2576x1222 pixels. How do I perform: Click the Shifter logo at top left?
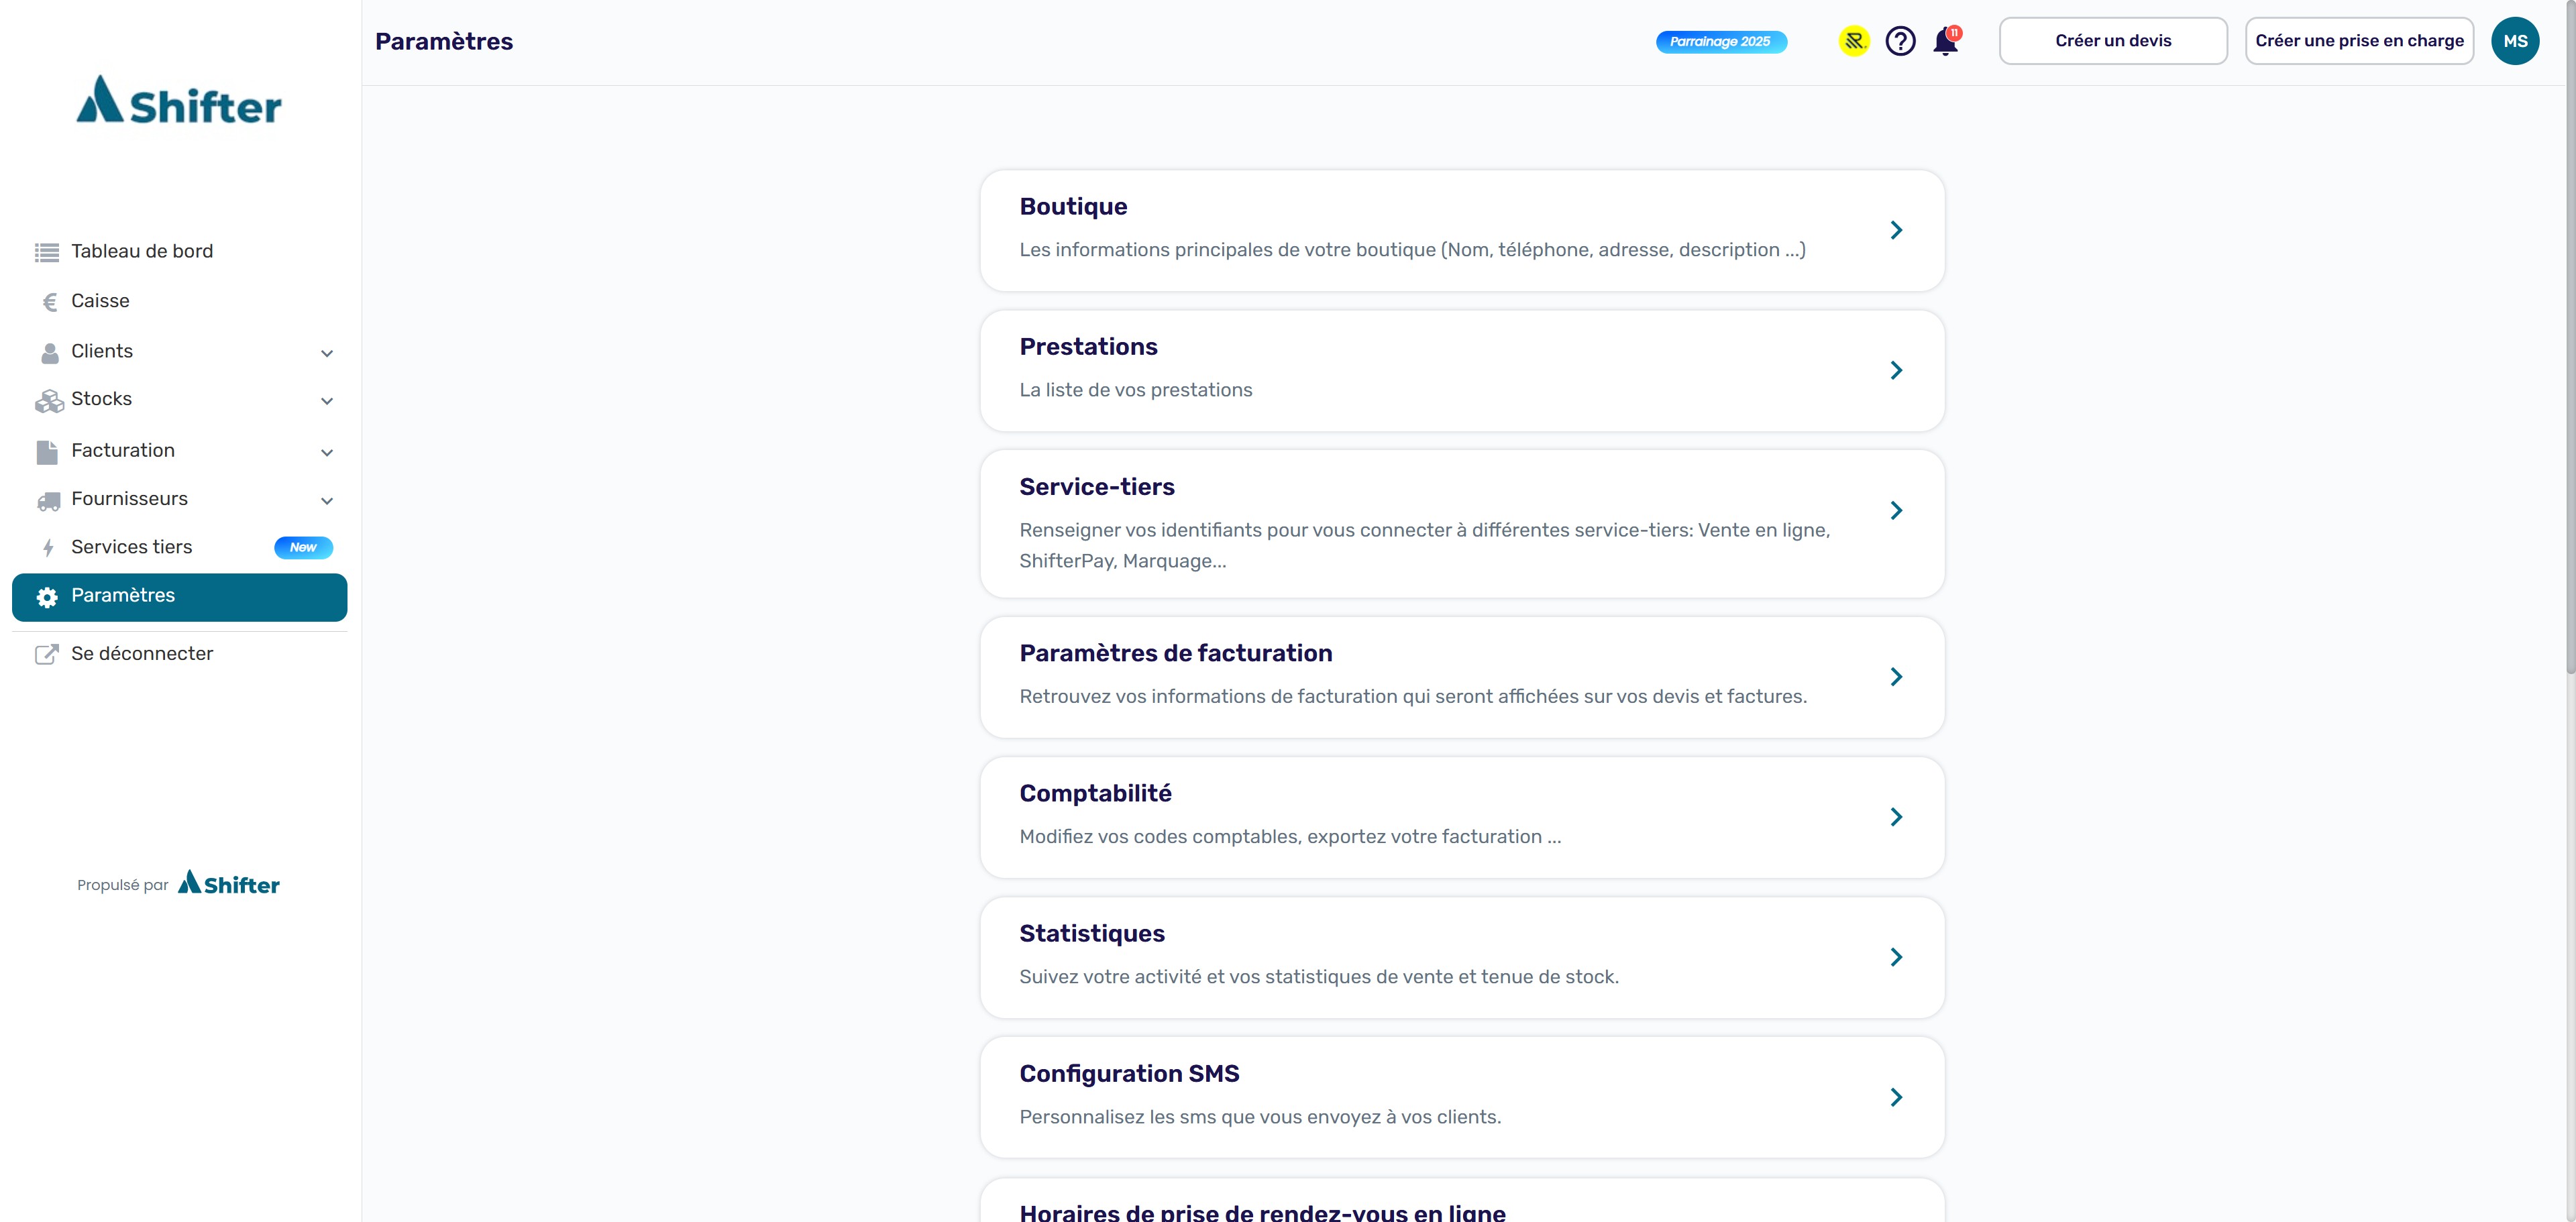[x=180, y=101]
